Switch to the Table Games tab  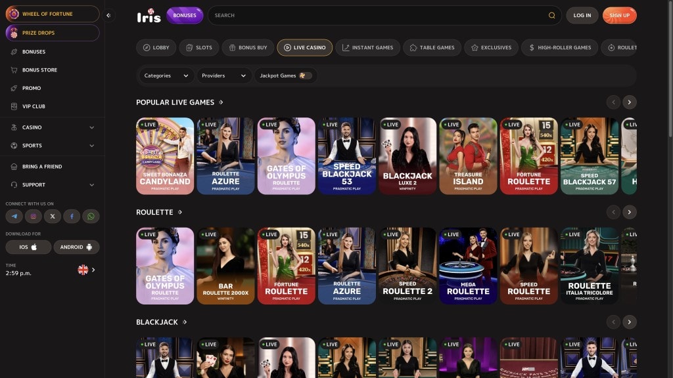[432, 47]
